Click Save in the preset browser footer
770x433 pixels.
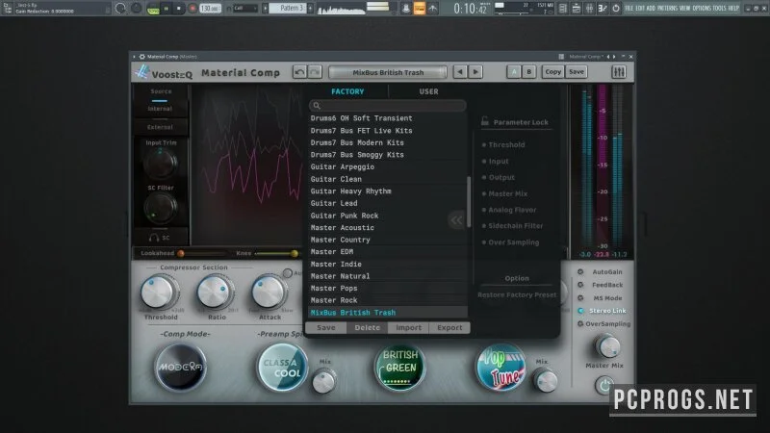tap(326, 328)
